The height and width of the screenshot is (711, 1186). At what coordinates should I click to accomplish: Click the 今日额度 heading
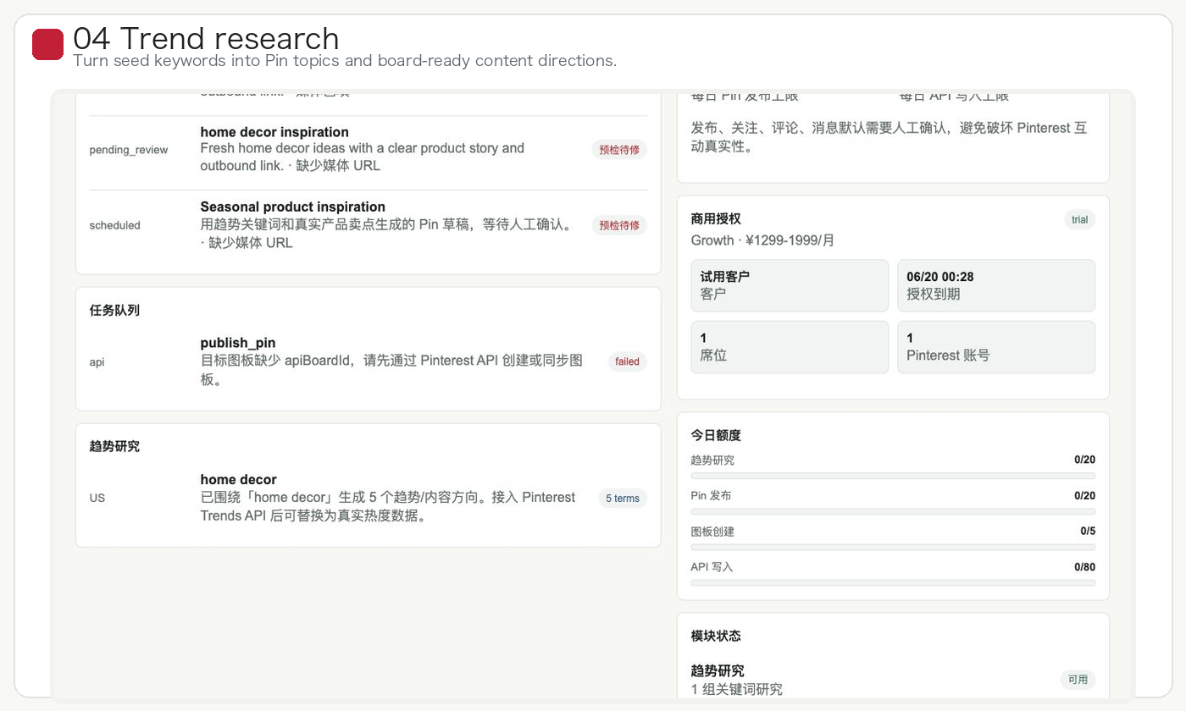pyautogui.click(x=716, y=435)
